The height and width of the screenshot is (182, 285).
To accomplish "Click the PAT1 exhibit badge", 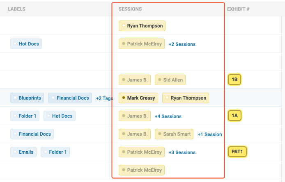I will pyautogui.click(x=237, y=152).
